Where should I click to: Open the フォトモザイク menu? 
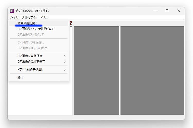pyautogui.click(x=30, y=17)
